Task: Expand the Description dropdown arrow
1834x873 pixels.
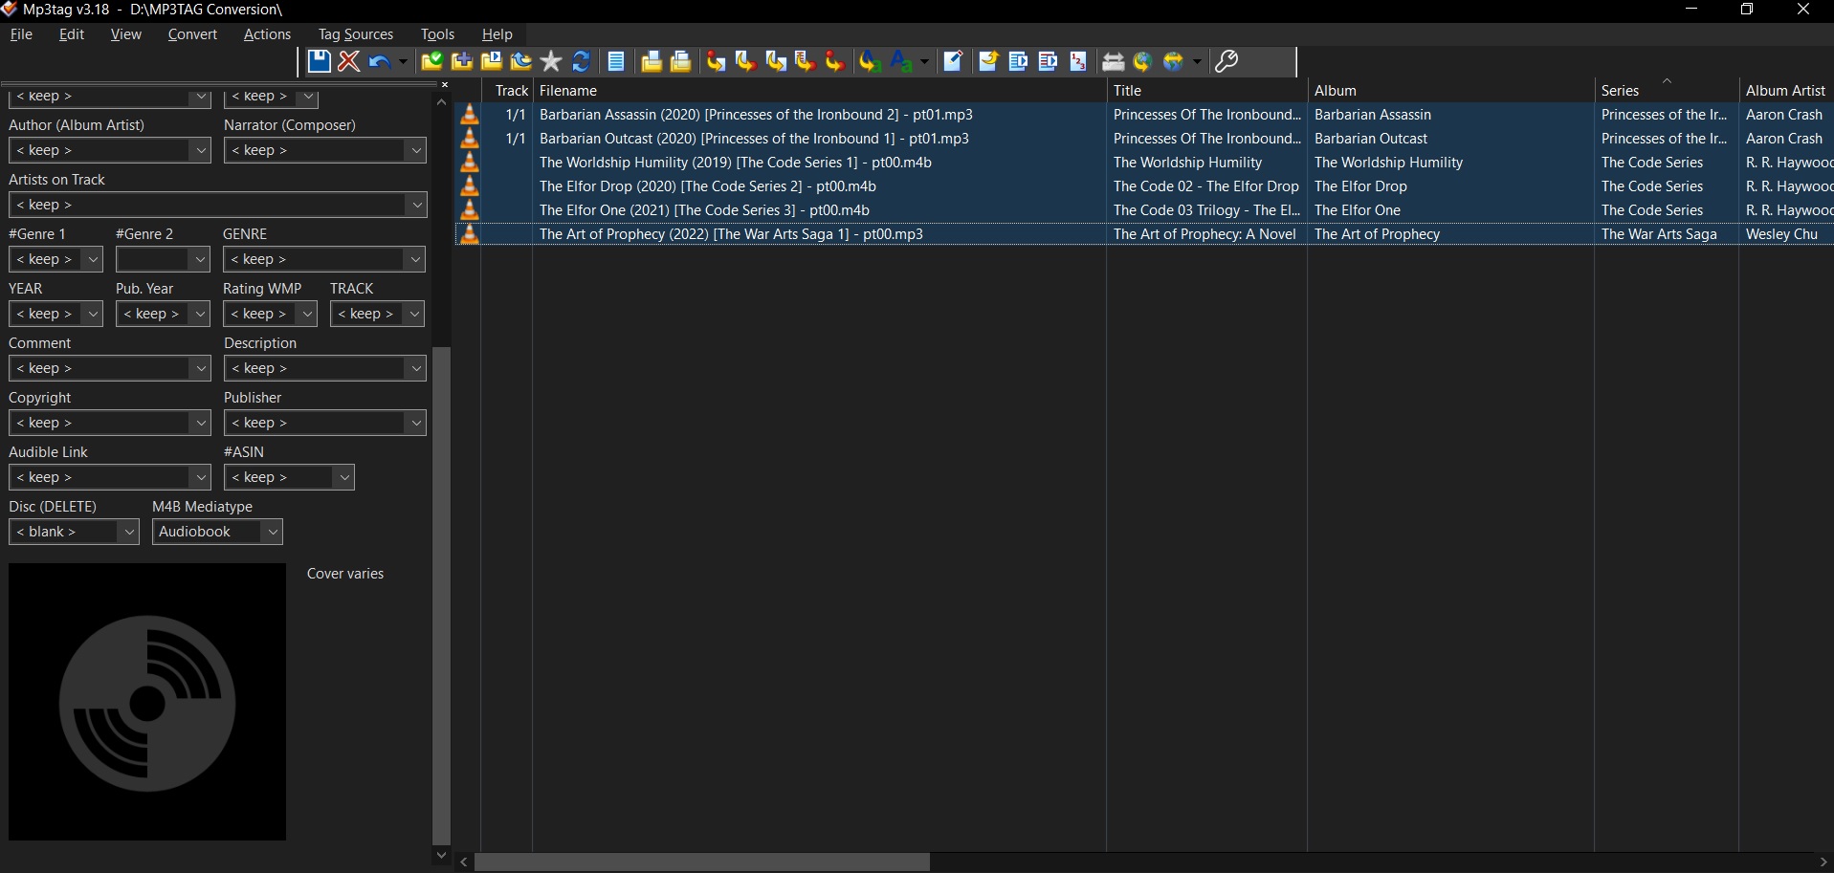Action: point(415,368)
